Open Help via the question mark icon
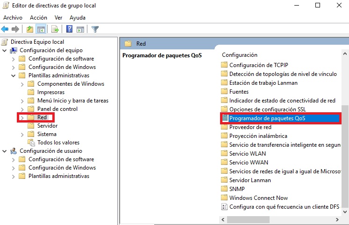 69,29
